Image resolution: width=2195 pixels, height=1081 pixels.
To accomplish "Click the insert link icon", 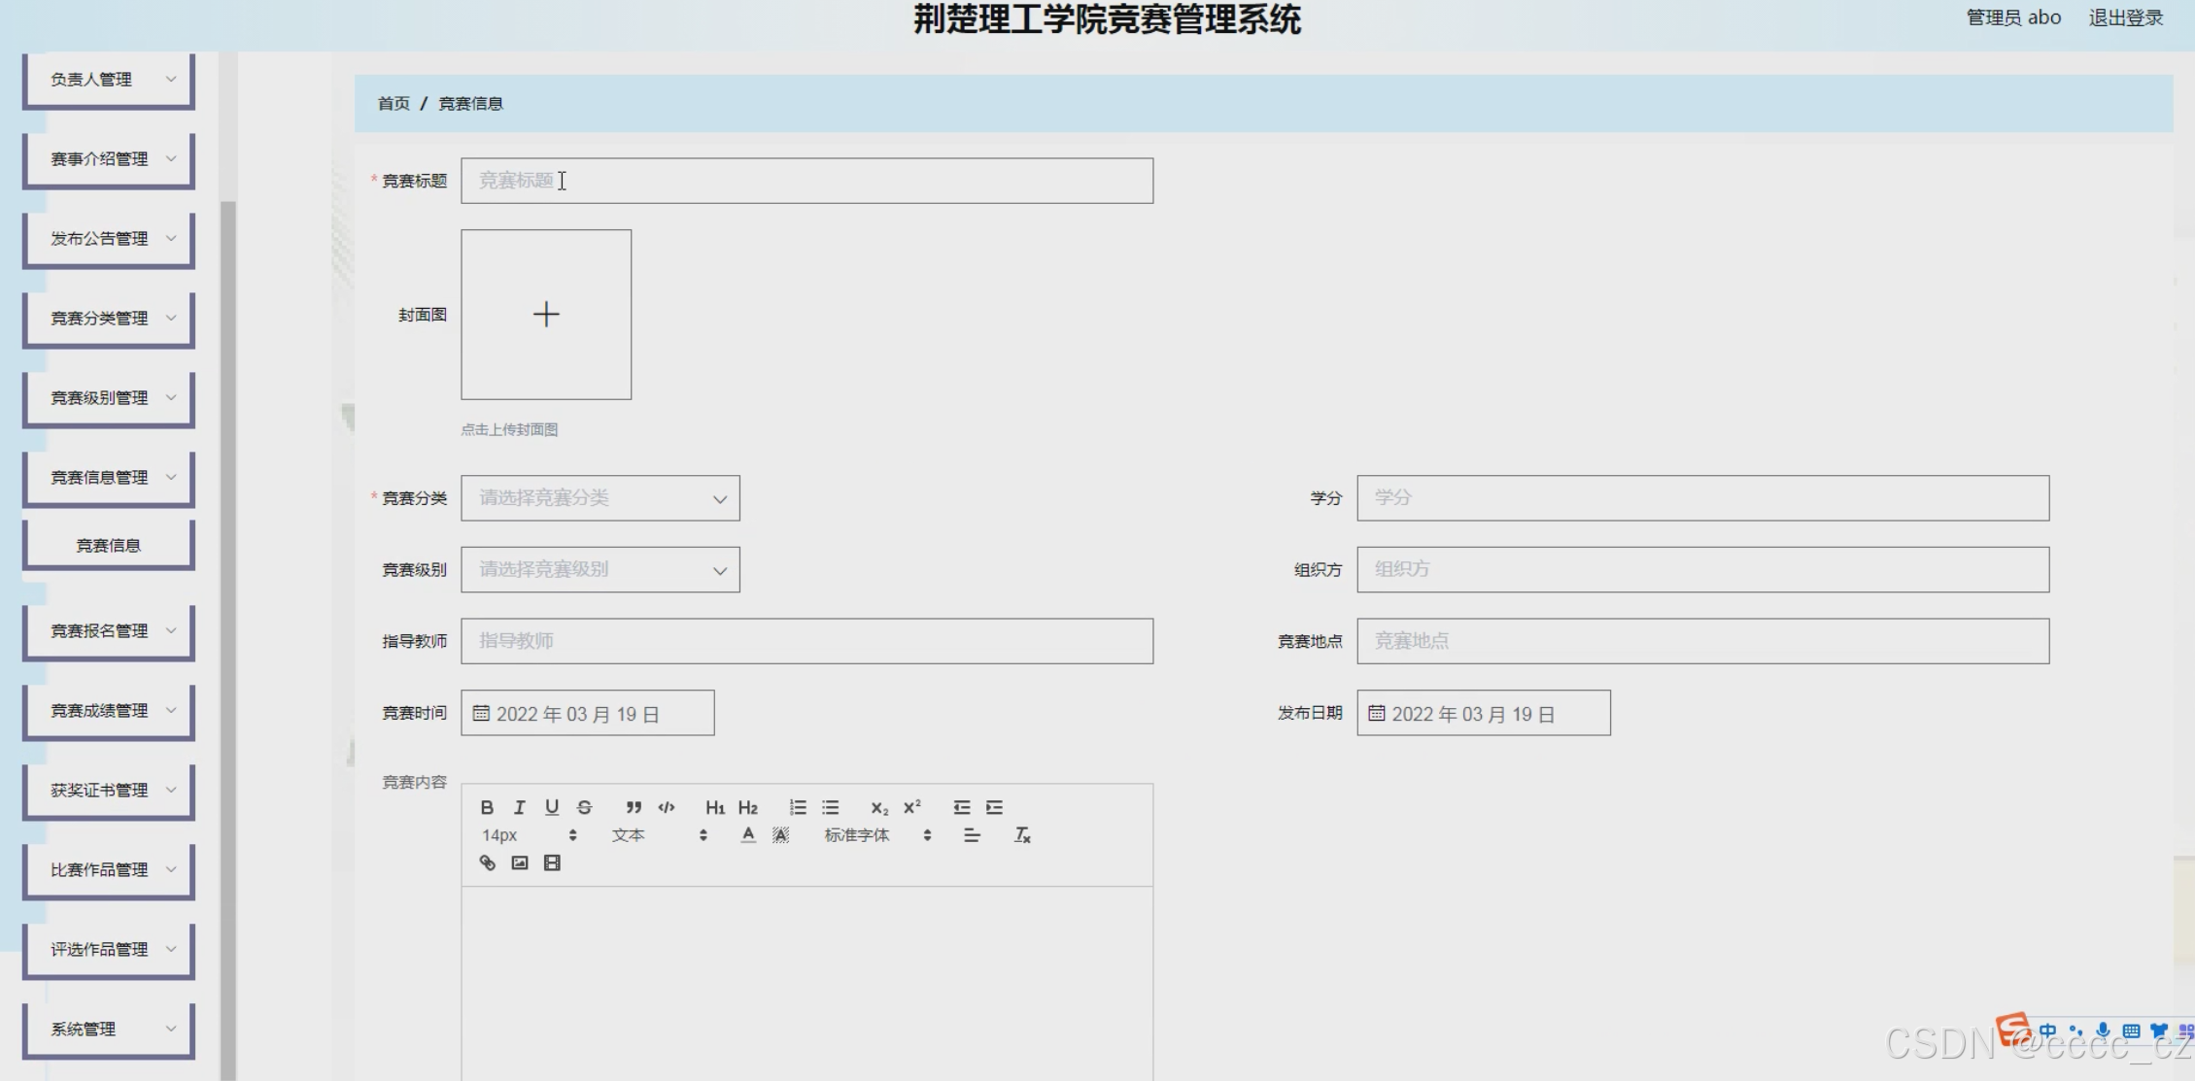I will (x=488, y=862).
